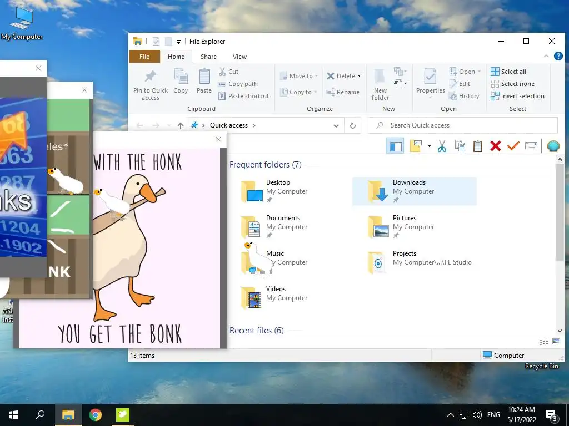Switch to the Share ribbon tab

(x=209, y=57)
